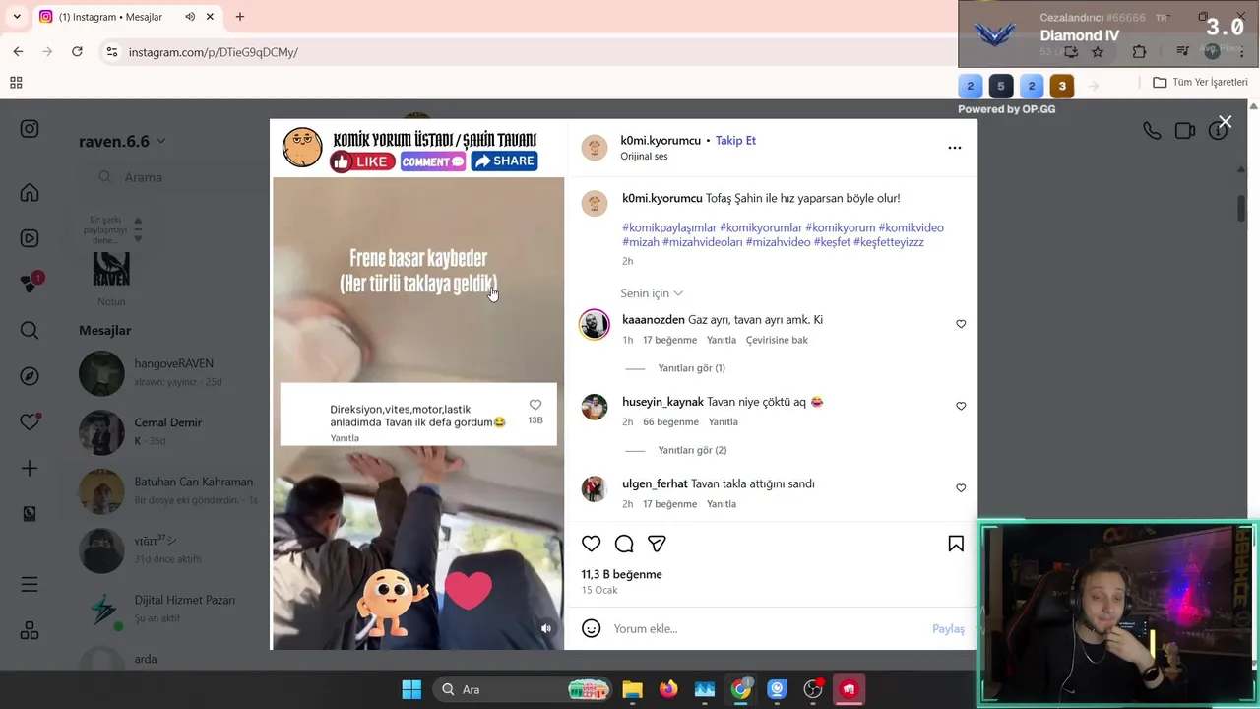The image size is (1260, 709).
Task: Click the taskbar Ara search box
Action: pyautogui.click(x=523, y=689)
